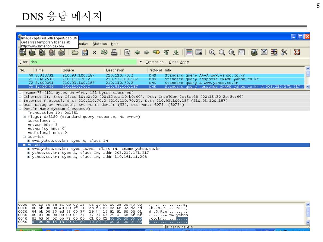Image resolution: width=323 pixels, height=242 pixels.
Task: Click the dns display filter field
Action: (x=83, y=62)
